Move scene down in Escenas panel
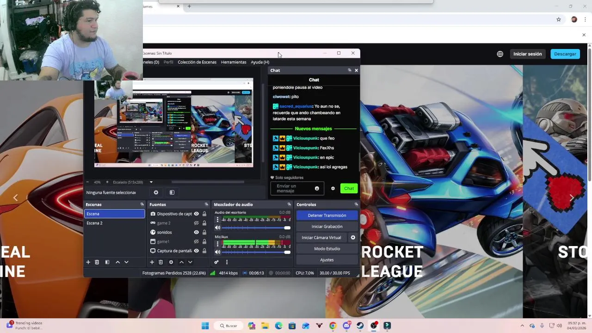The image size is (592, 333). (x=126, y=262)
